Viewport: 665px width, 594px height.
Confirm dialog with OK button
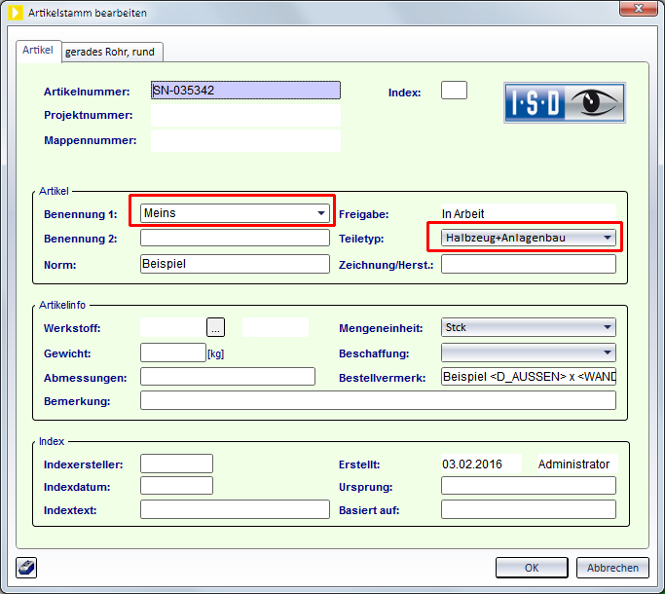pos(532,568)
